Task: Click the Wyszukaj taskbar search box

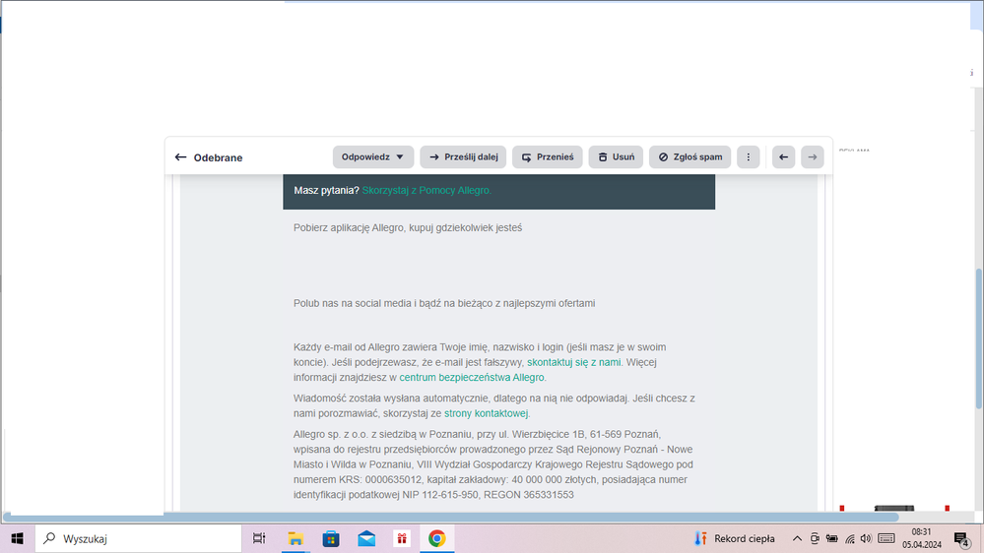Action: click(x=138, y=538)
